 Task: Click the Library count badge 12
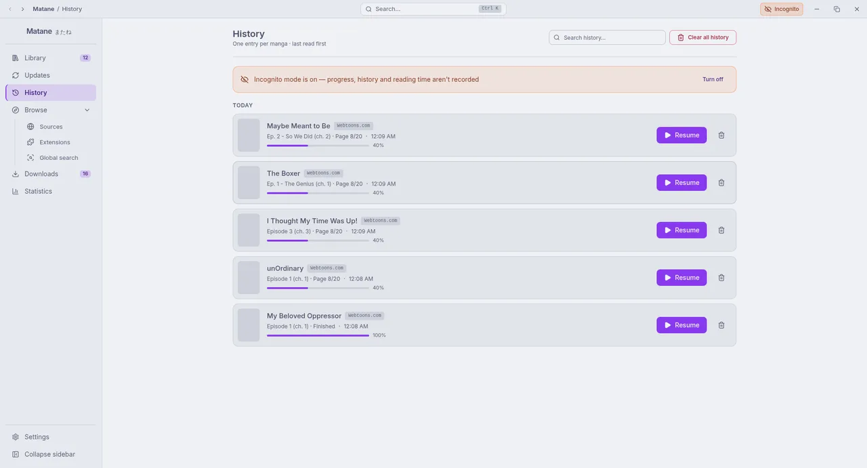click(85, 58)
